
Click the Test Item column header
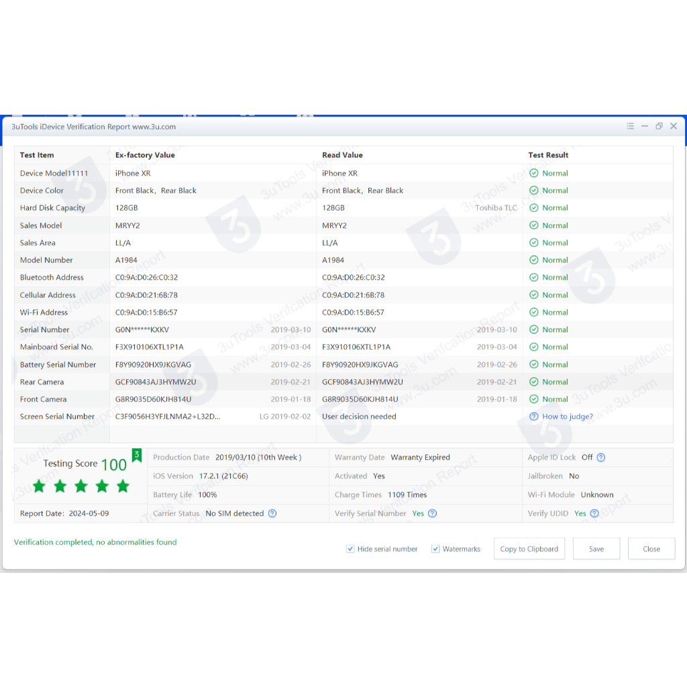click(37, 155)
